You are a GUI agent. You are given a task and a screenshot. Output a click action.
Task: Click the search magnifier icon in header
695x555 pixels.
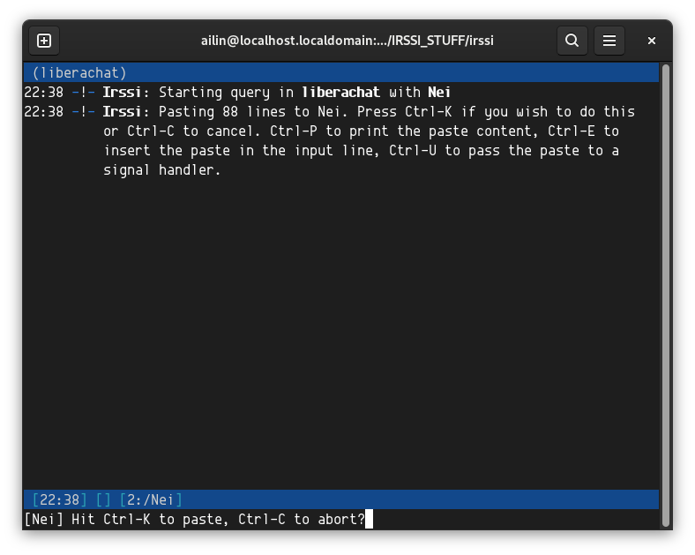pos(572,41)
